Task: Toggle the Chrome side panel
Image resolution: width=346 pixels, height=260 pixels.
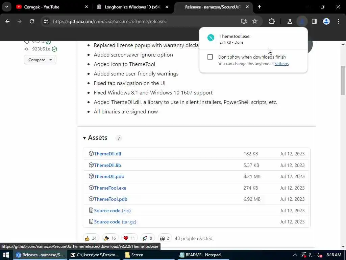Action: coord(314,21)
